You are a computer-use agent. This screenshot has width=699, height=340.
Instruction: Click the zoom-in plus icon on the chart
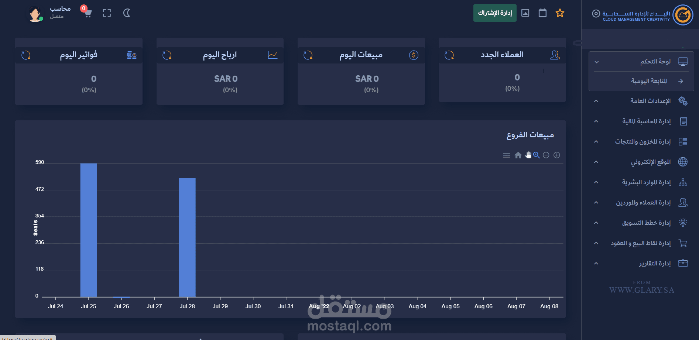point(557,155)
